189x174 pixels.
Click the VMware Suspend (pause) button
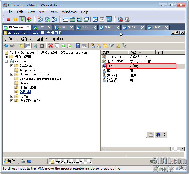point(15,19)
